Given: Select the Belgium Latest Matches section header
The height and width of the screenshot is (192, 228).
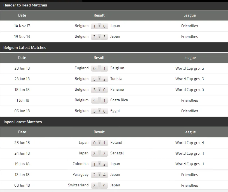Looking at the screenshot, I should coord(25,47).
